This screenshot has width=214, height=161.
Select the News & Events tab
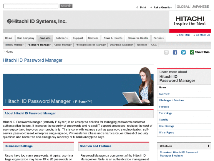click(x=113, y=38)
